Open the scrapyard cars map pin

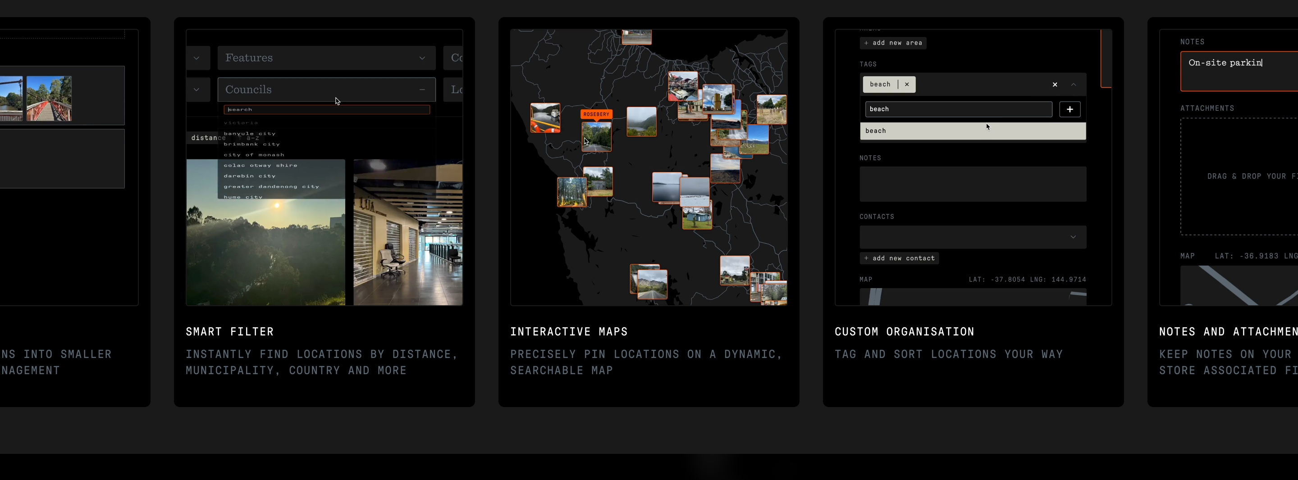683,86
